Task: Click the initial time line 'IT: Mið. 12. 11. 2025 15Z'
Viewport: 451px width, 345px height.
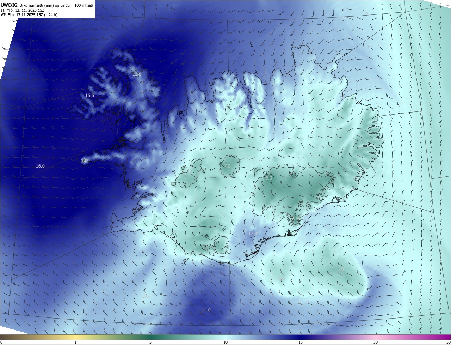Action: pos(22,10)
